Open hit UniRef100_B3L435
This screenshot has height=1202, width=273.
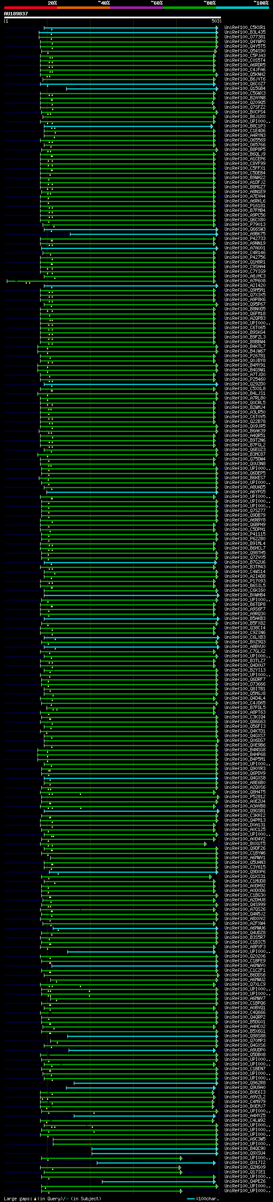click(245, 32)
